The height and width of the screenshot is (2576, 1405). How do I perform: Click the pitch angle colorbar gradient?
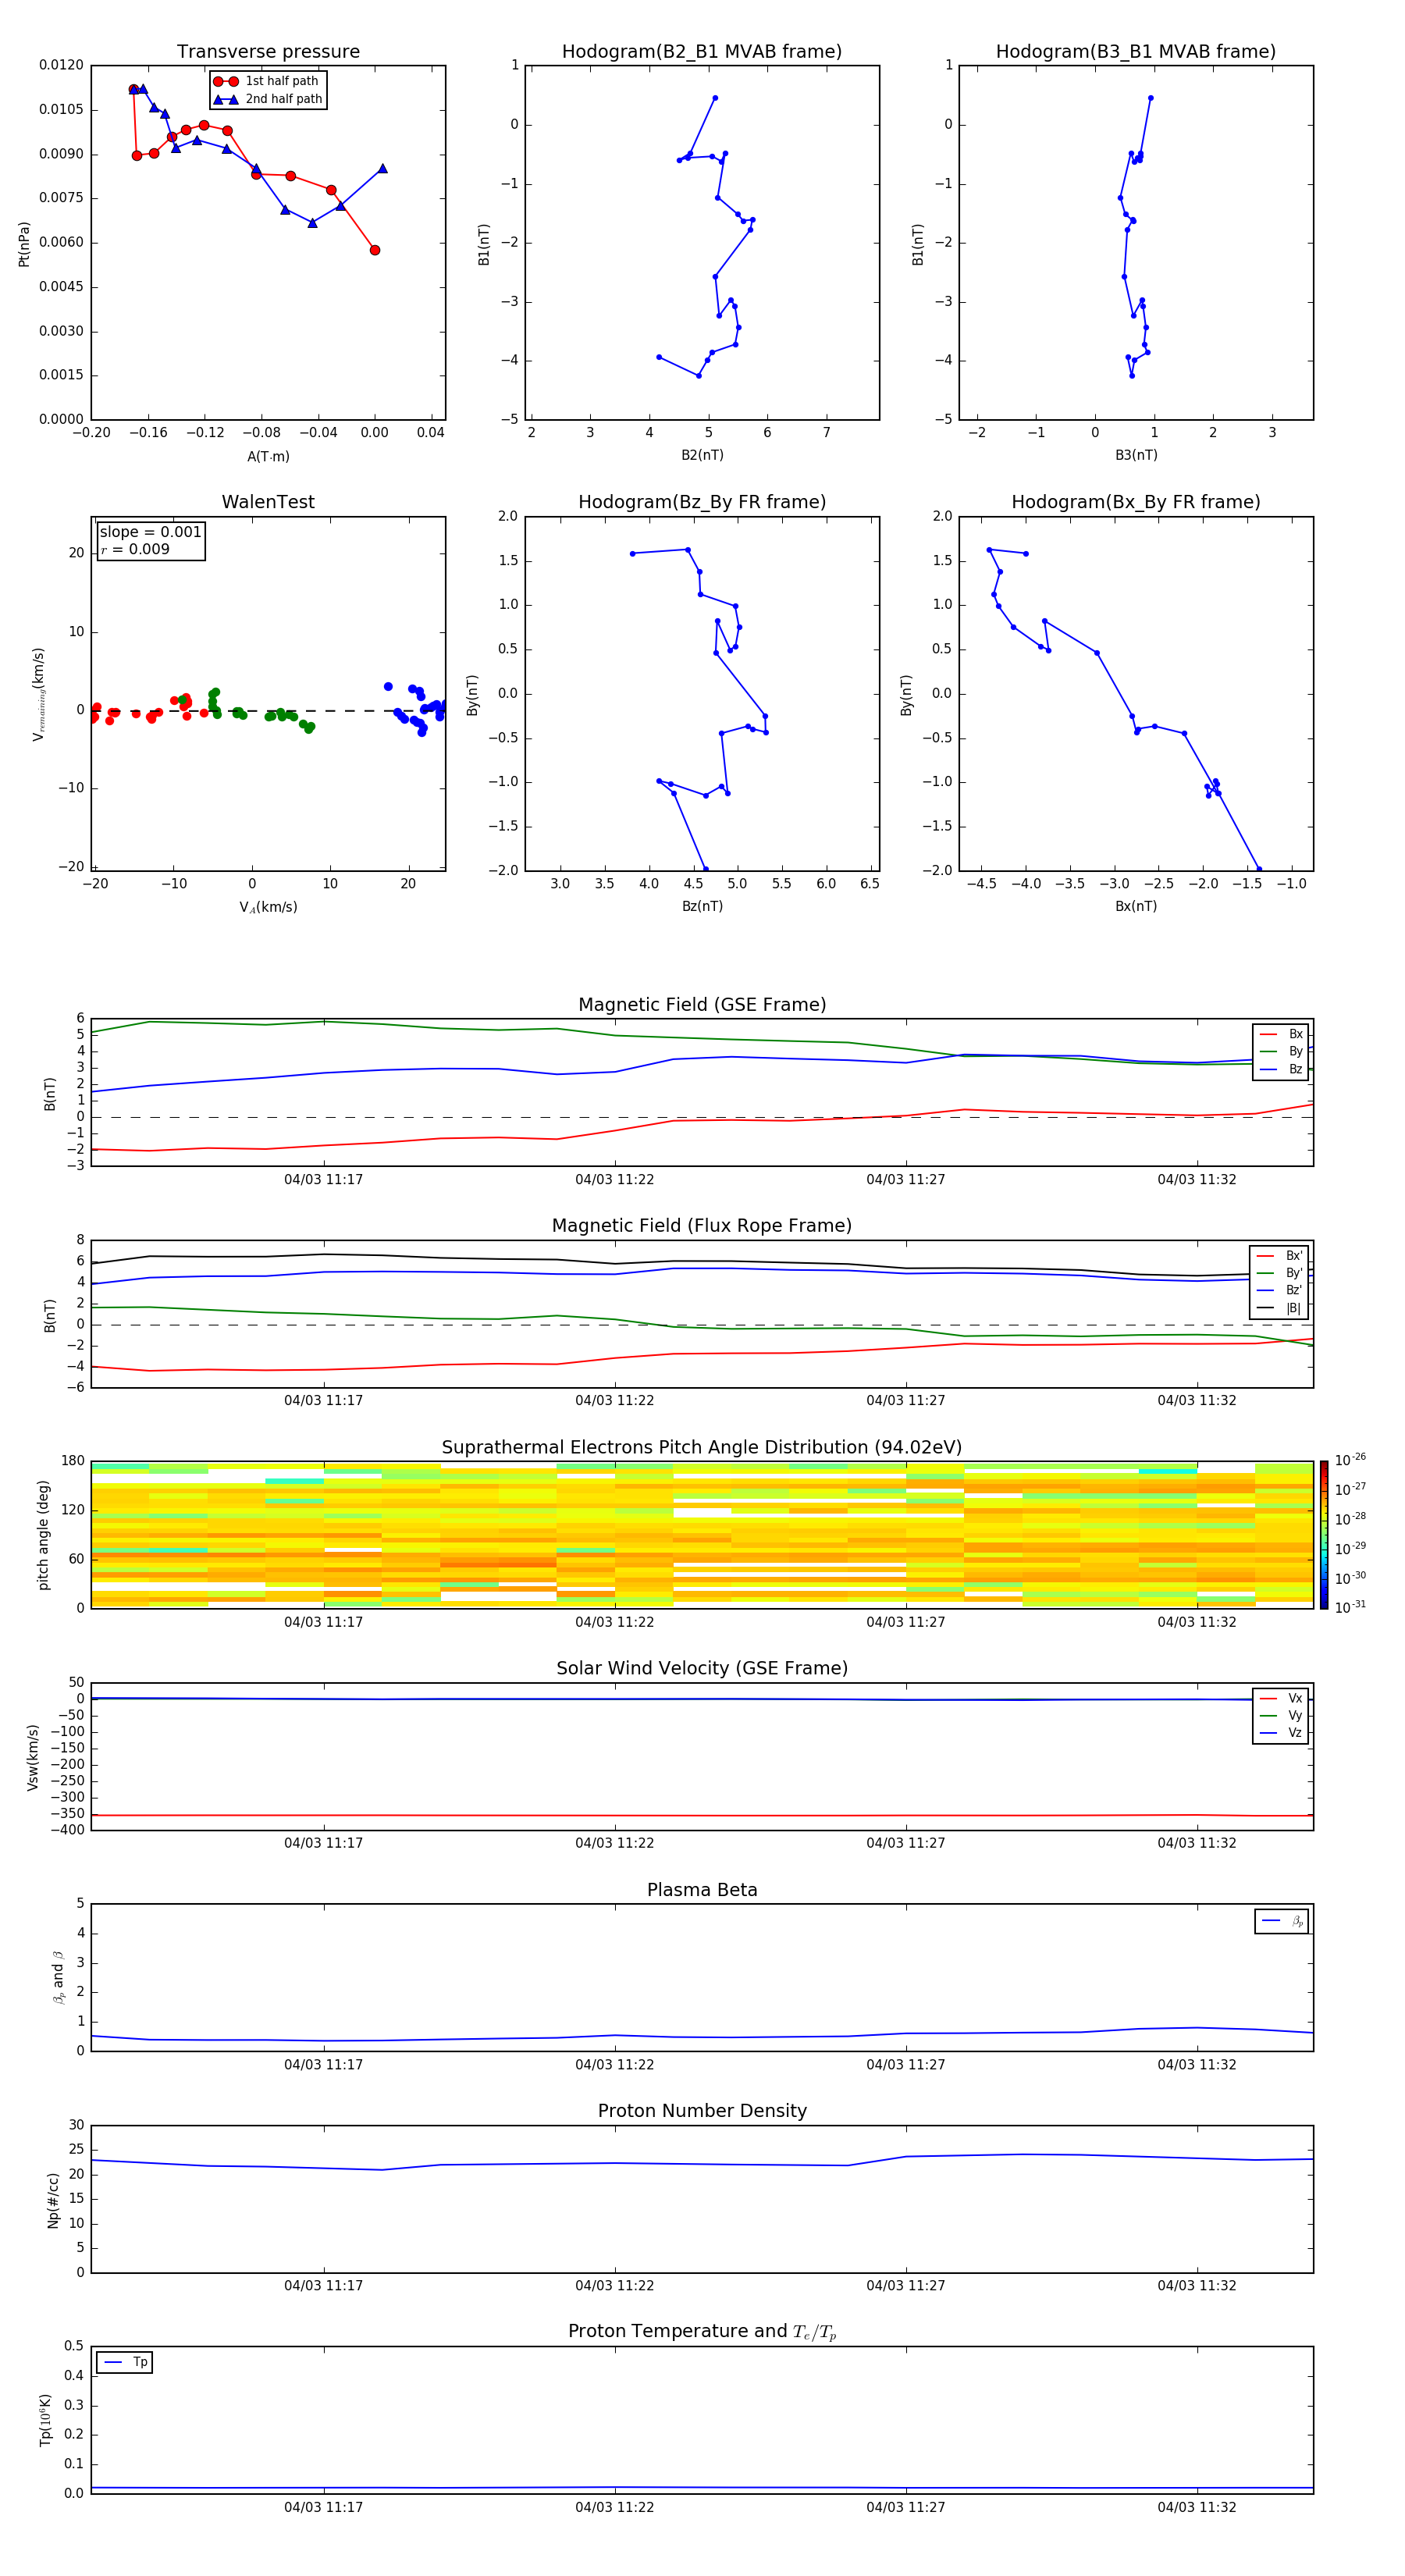coord(1324,1535)
